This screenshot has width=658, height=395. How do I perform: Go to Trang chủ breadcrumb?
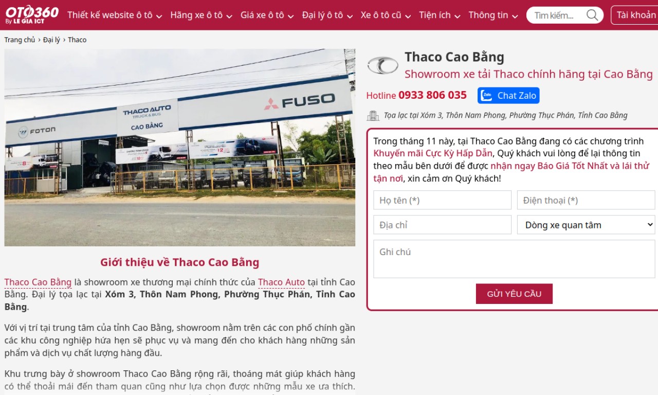[x=20, y=40]
